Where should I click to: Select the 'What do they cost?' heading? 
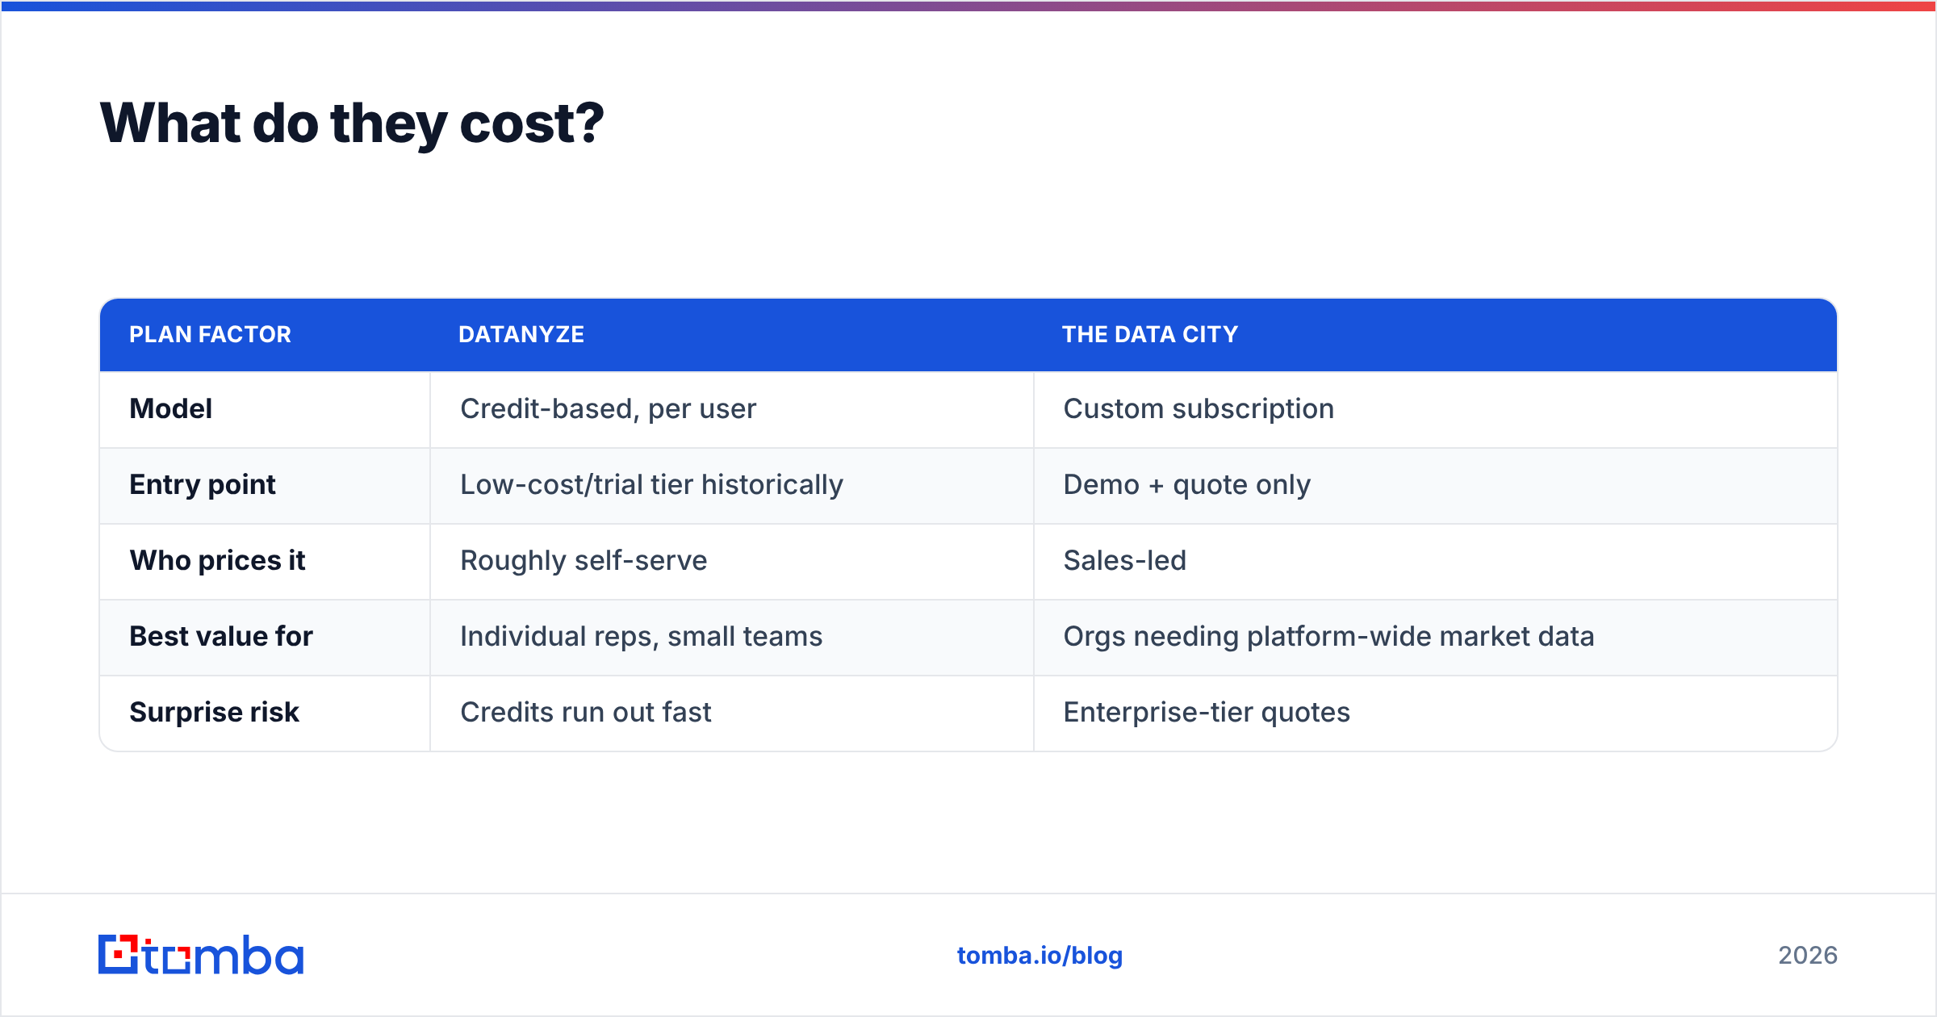point(352,123)
